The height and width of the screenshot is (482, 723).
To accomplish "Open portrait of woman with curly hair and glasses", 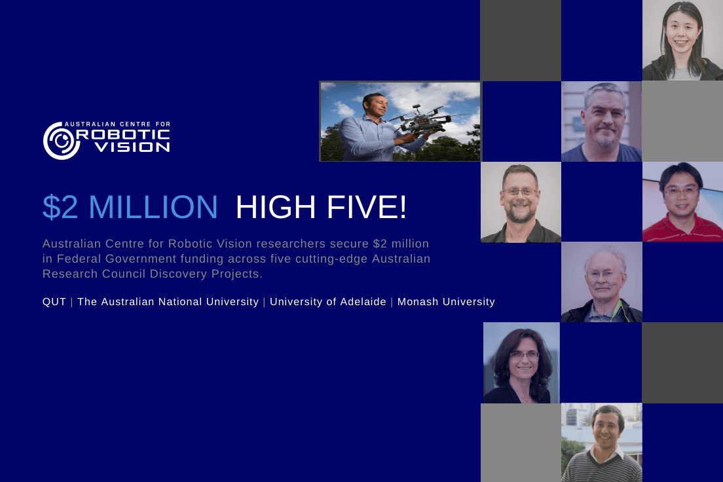I will click(x=521, y=363).
